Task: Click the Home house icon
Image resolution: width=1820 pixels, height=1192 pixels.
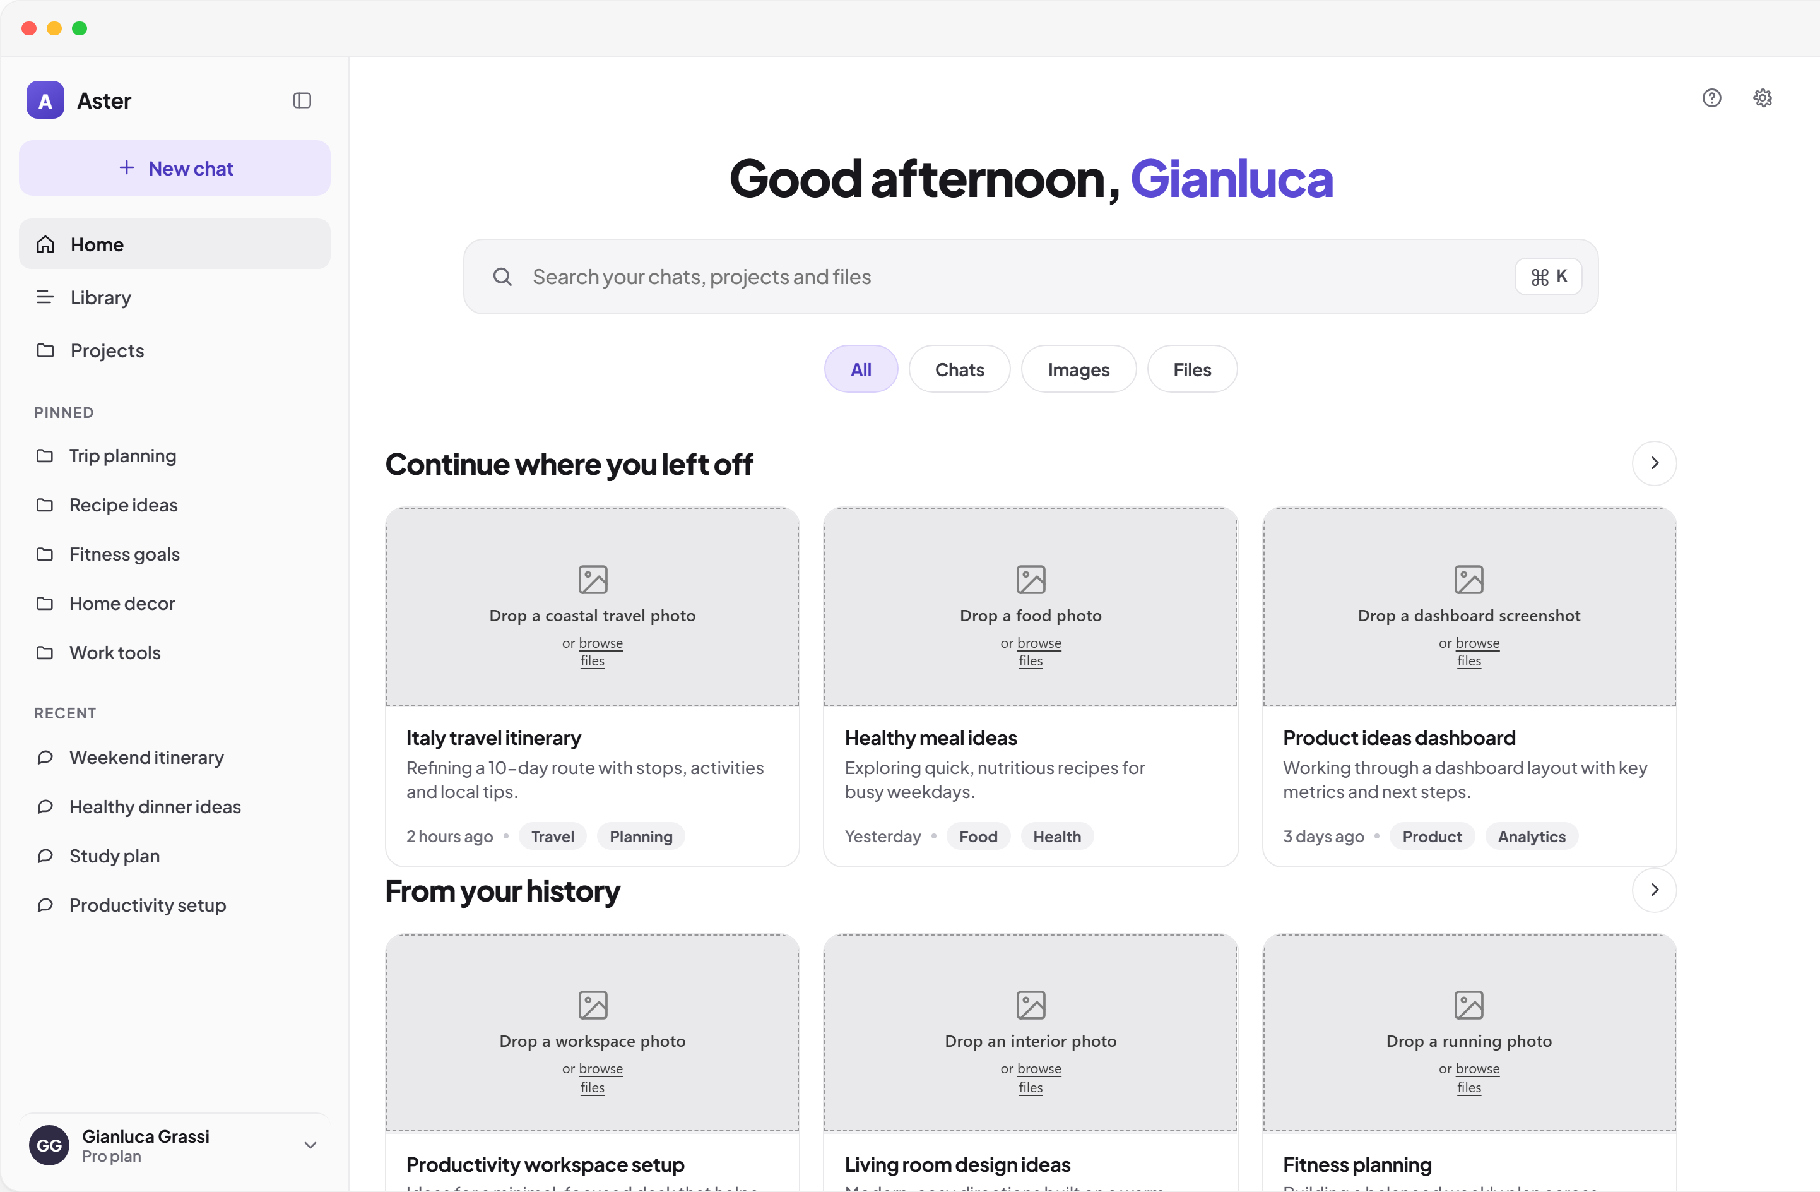Action: (46, 244)
